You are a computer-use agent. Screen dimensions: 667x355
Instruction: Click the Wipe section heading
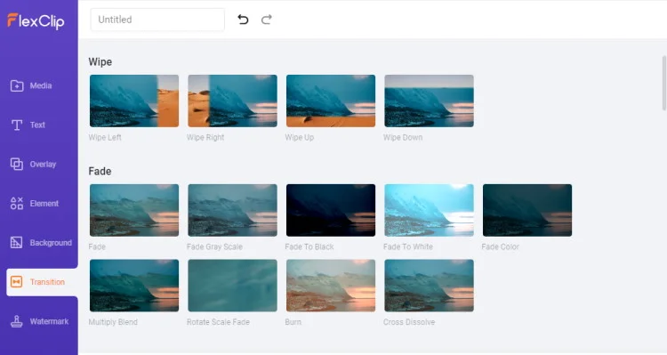(x=100, y=62)
